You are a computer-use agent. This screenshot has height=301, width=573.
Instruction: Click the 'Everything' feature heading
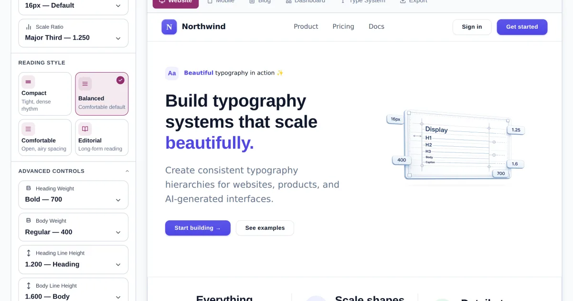[x=224, y=298]
